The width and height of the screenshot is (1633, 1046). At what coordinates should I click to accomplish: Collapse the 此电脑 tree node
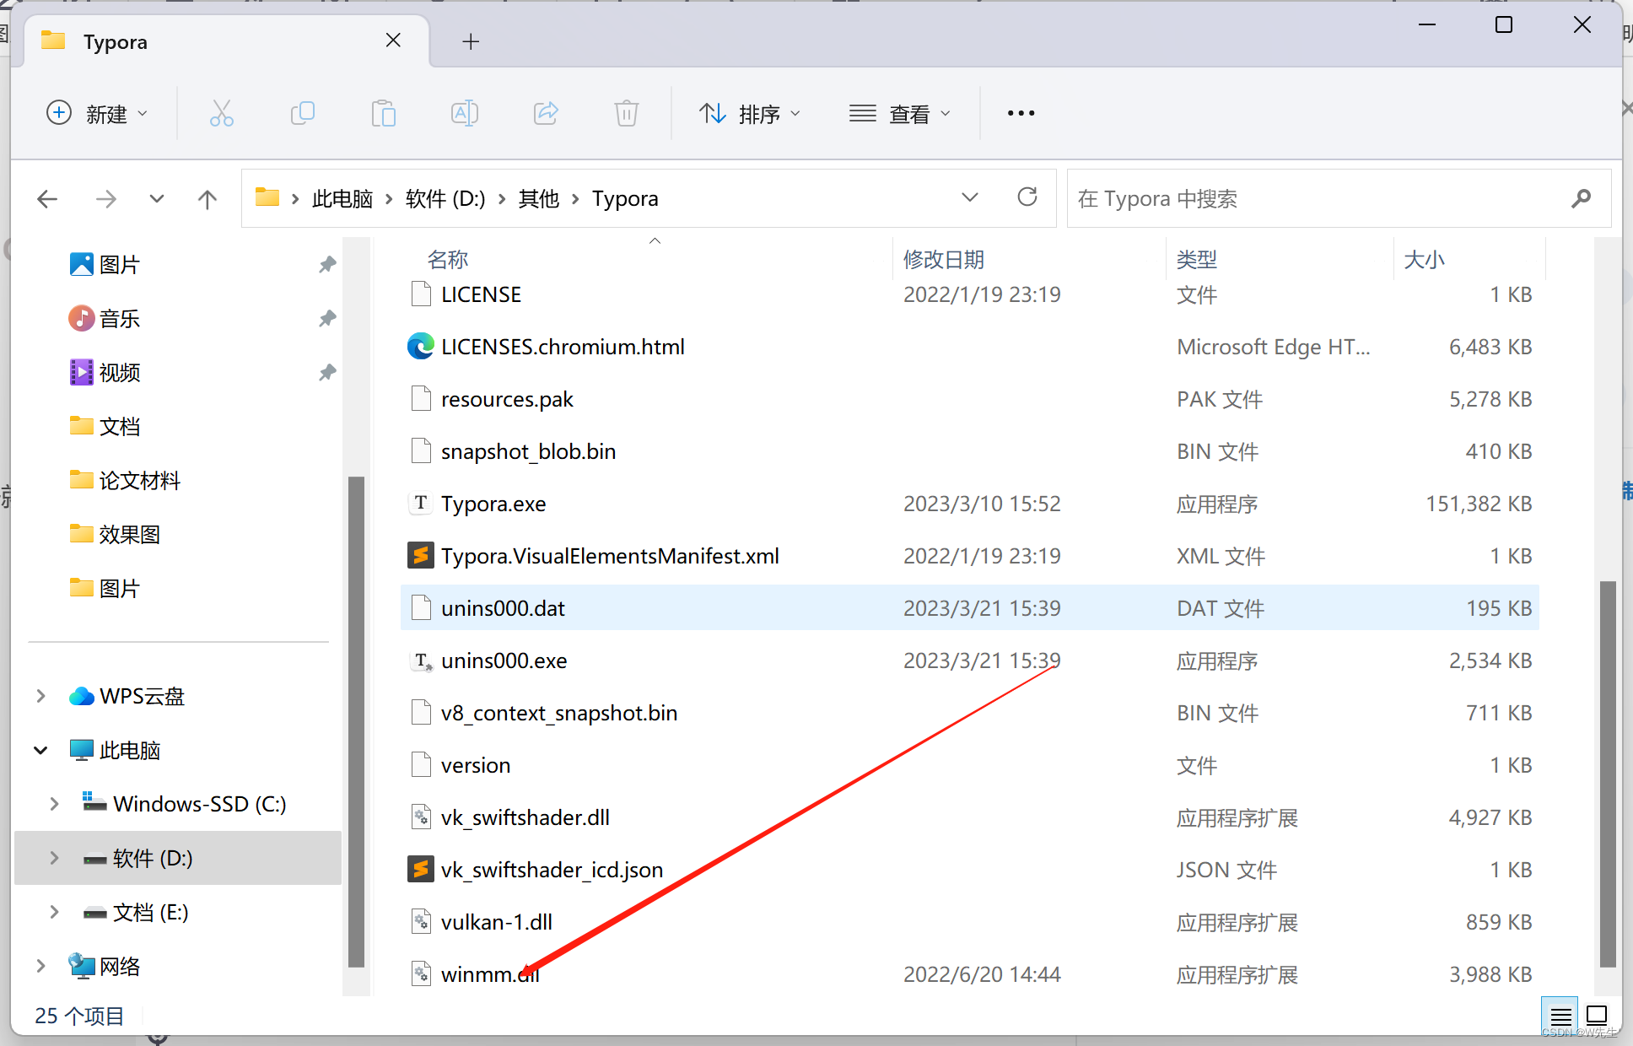click(x=40, y=750)
